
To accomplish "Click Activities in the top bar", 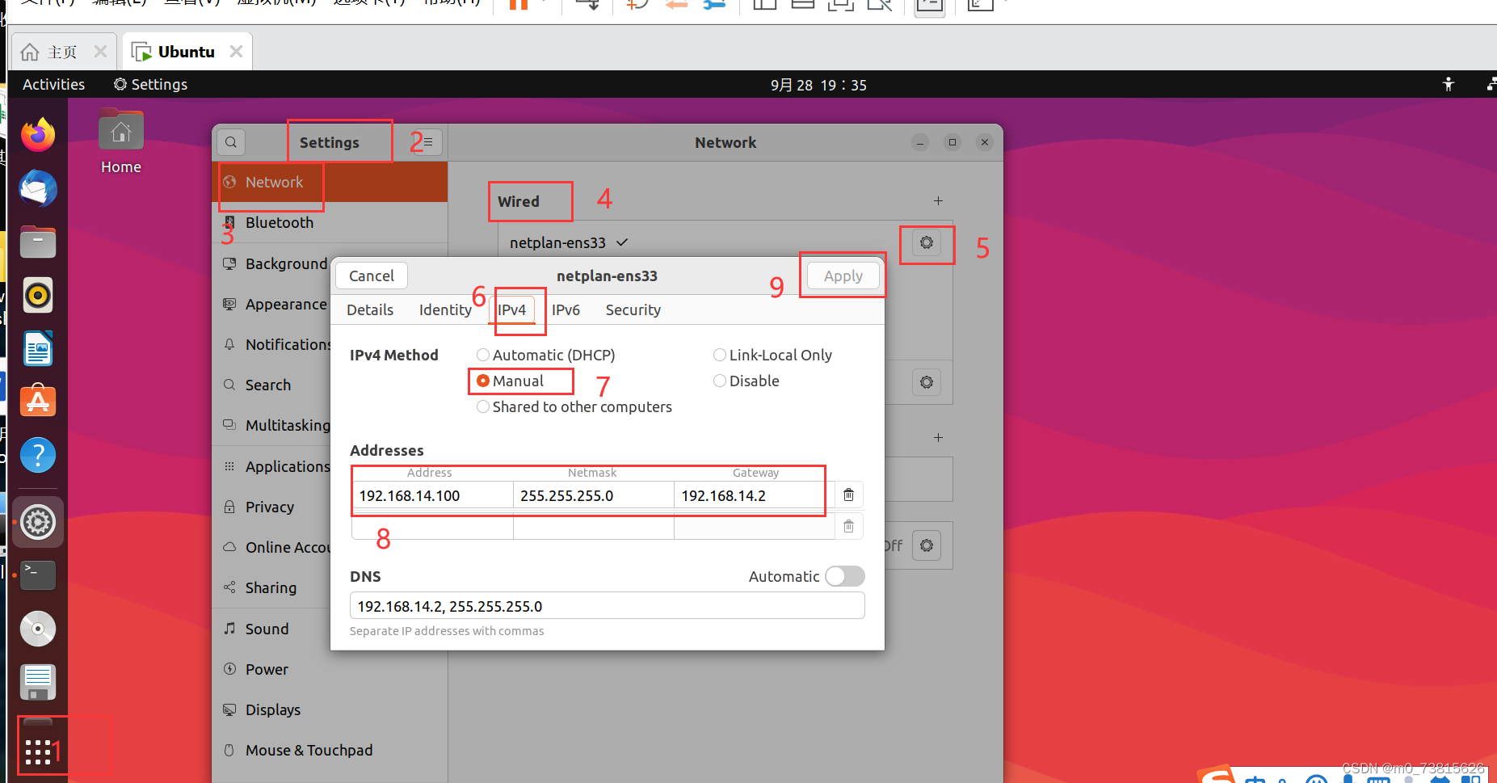I will [x=53, y=84].
